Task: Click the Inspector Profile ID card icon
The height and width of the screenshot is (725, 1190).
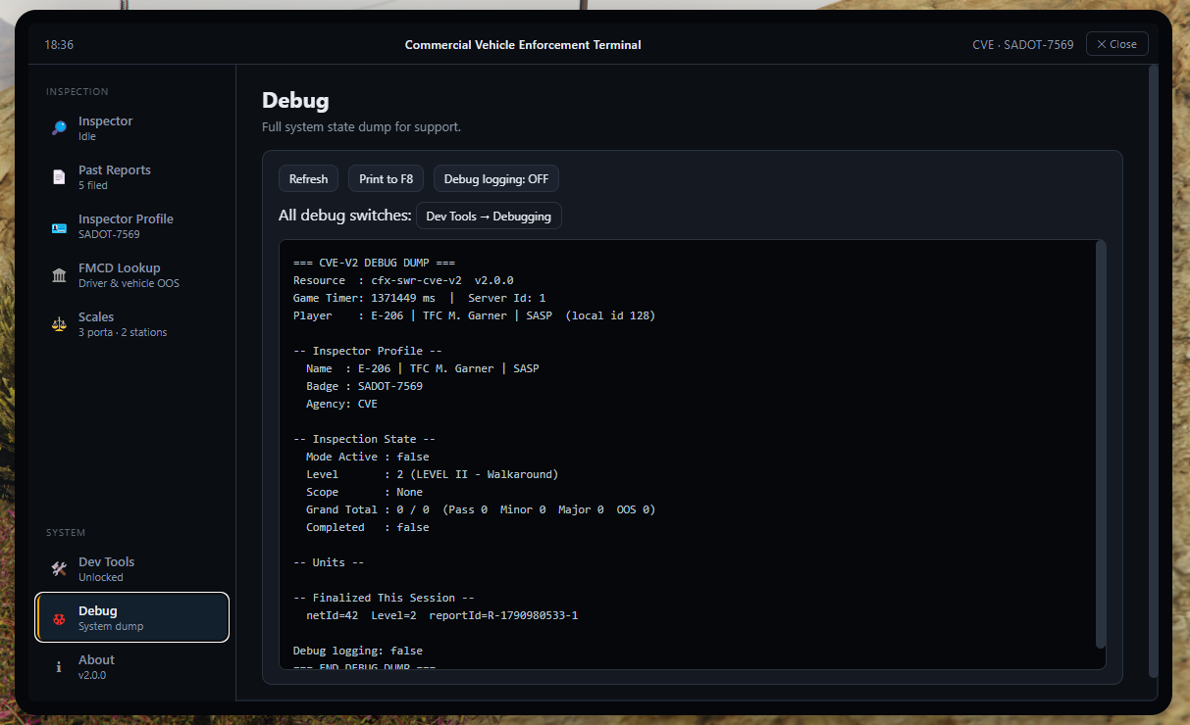Action: (59, 226)
